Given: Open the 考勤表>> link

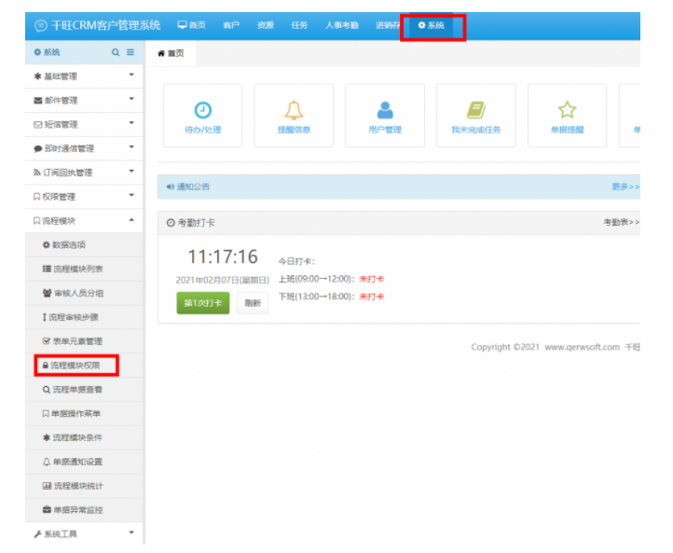Looking at the screenshot, I should 622,222.
